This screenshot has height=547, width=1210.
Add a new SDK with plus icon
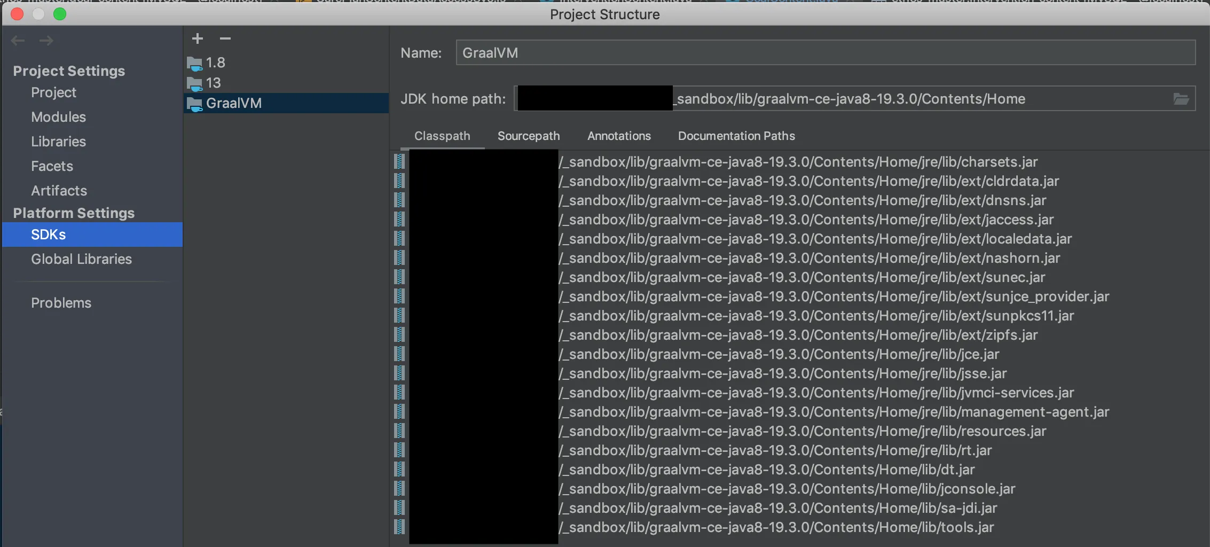coord(198,38)
